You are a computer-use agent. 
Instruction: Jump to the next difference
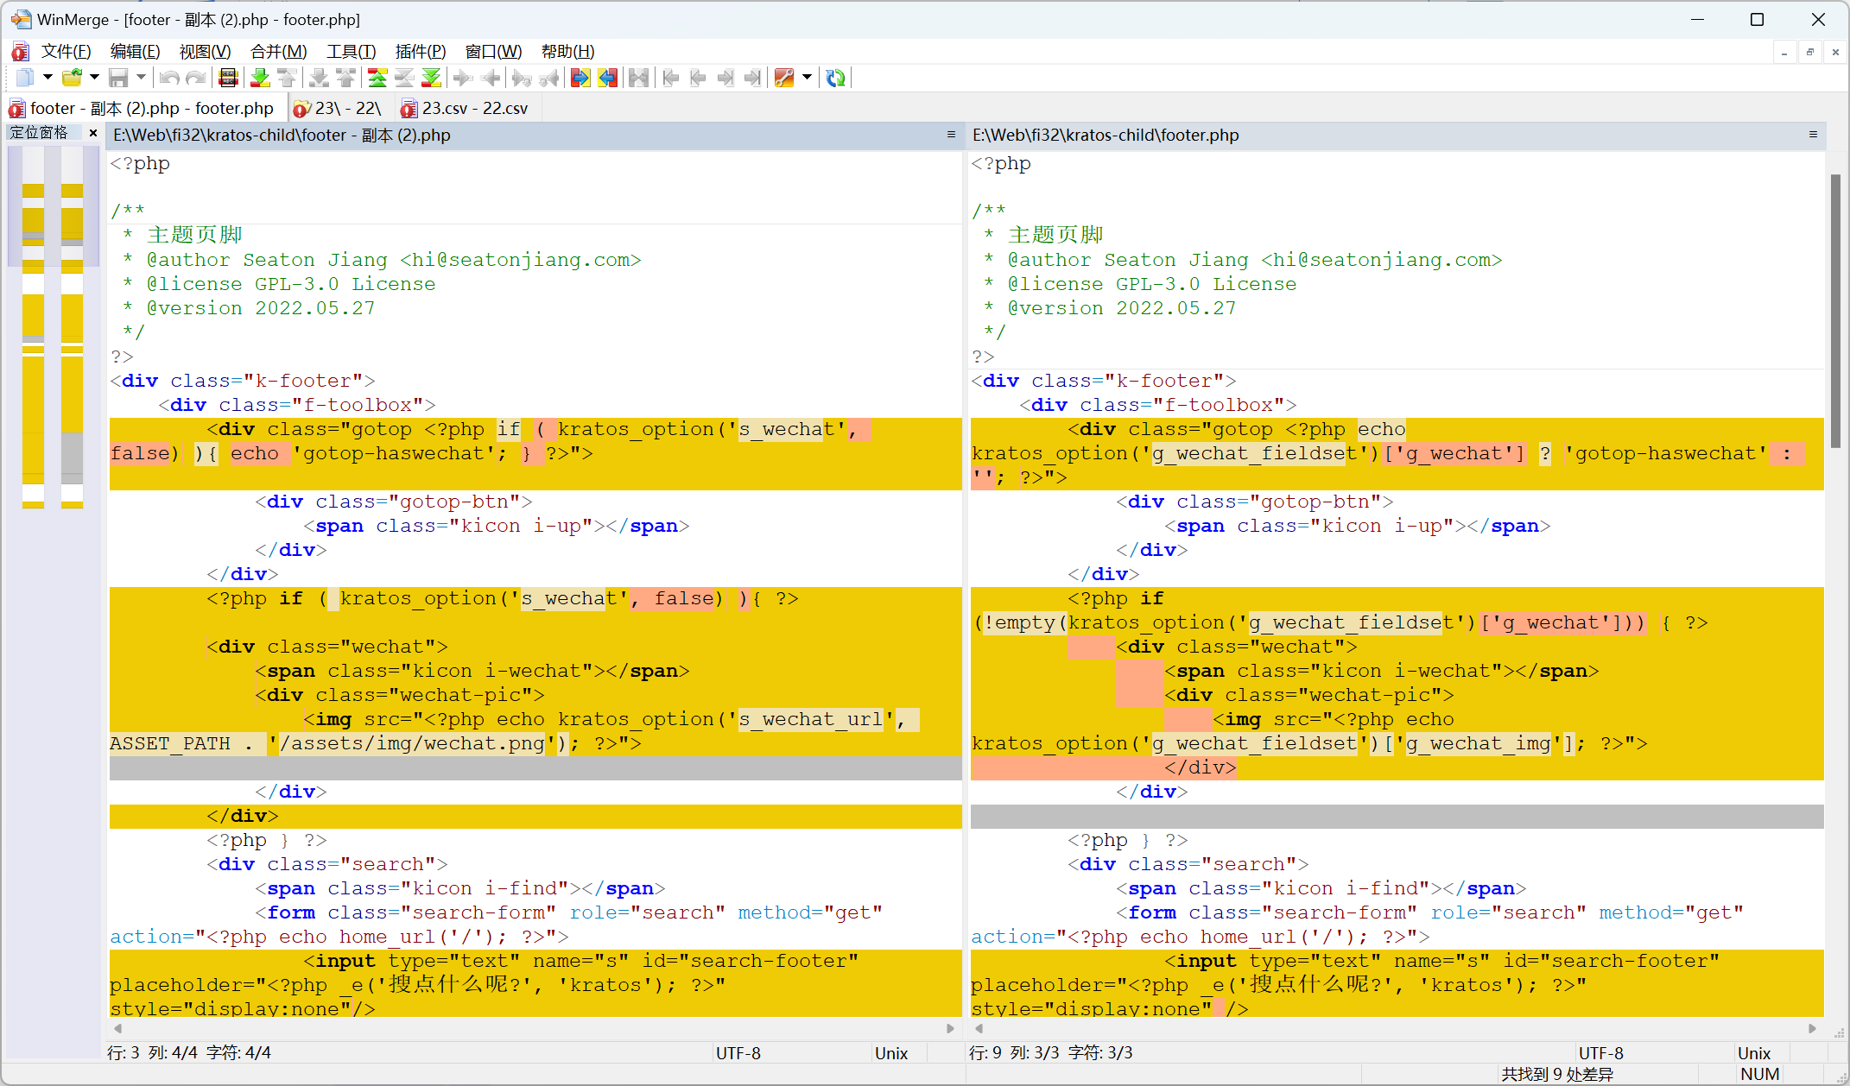tap(259, 78)
